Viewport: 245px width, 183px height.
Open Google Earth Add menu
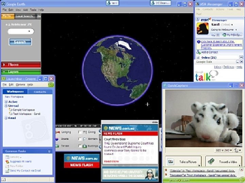(x=25, y=10)
